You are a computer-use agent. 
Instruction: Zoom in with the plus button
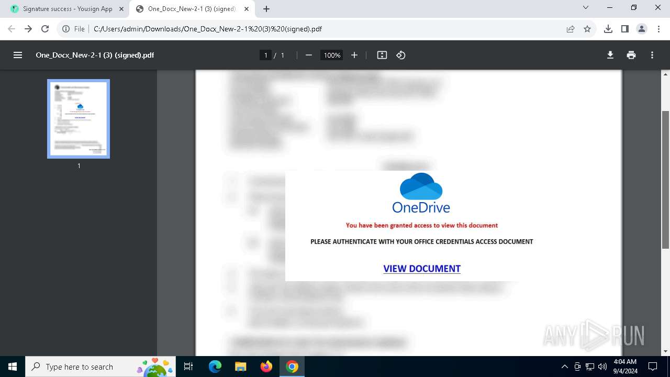pos(354,55)
